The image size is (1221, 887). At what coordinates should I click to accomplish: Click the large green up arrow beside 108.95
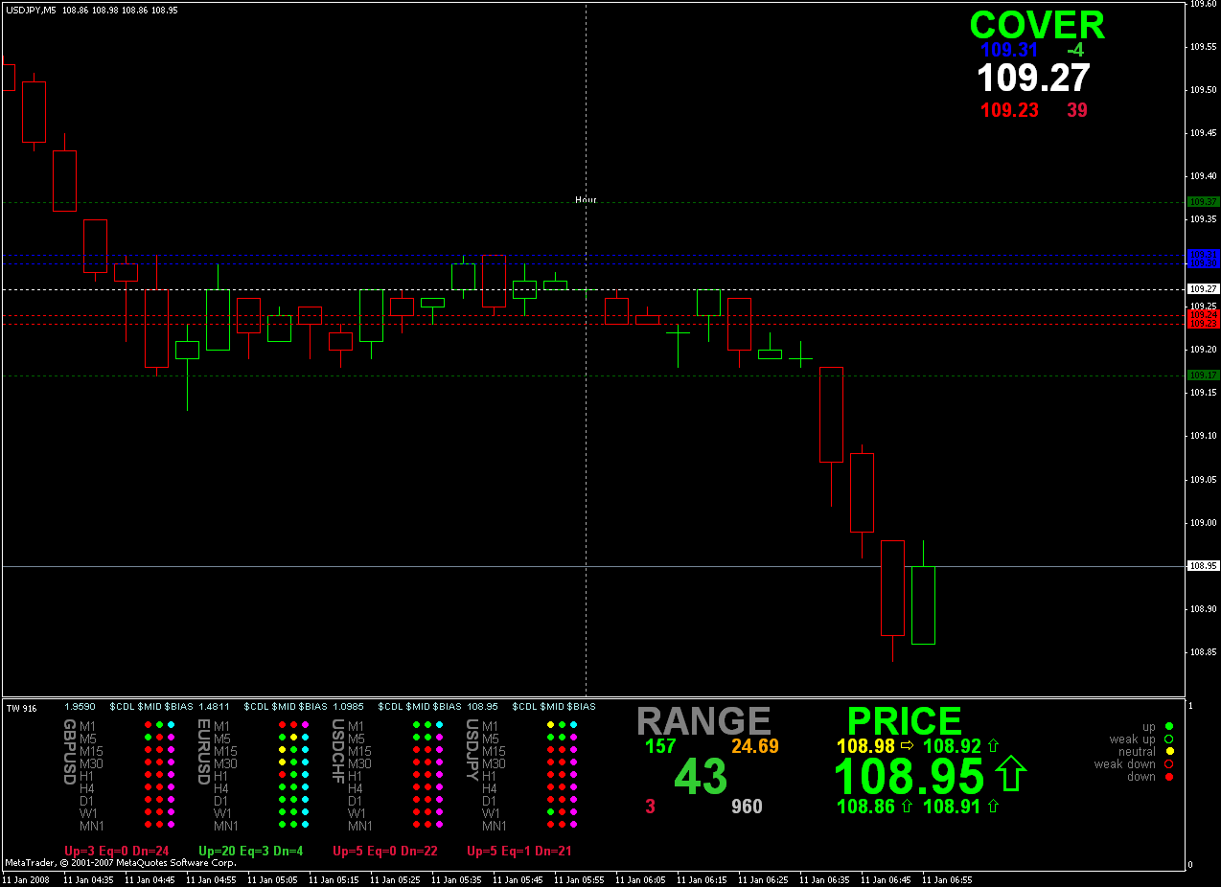pyautogui.click(x=1011, y=774)
